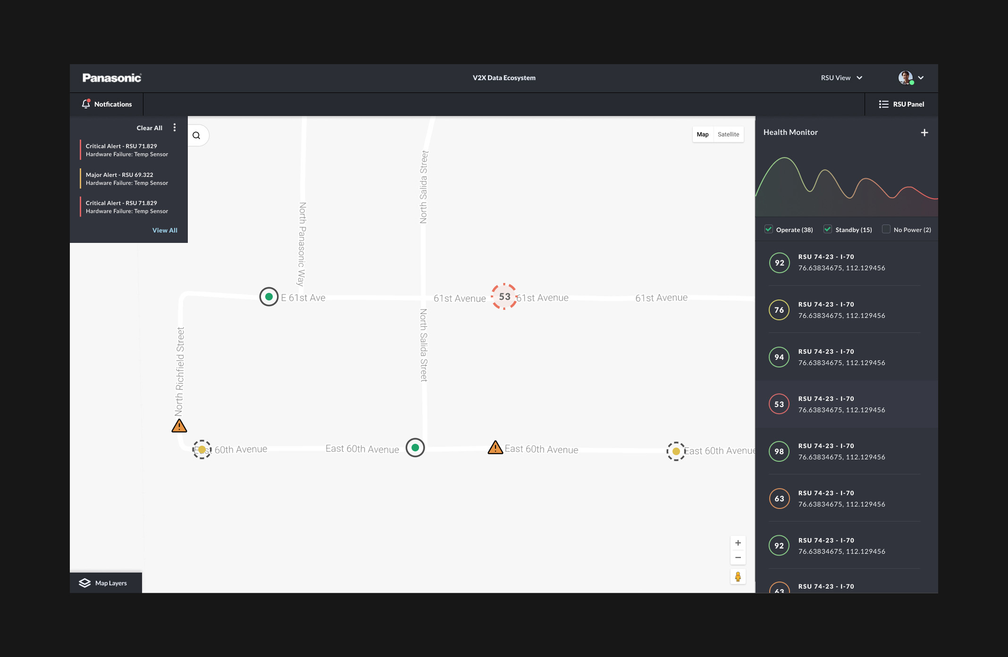Viewport: 1008px width, 657px height.
Task: Zoom in the map with plus button
Action: tap(738, 543)
